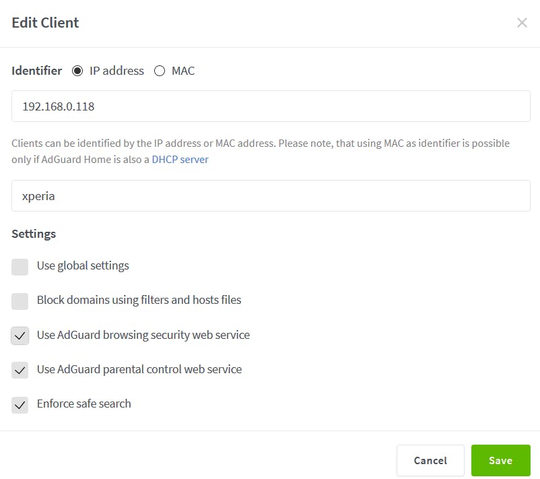
Task: Check Block domains using filters and hosts files
Action: click(x=20, y=301)
